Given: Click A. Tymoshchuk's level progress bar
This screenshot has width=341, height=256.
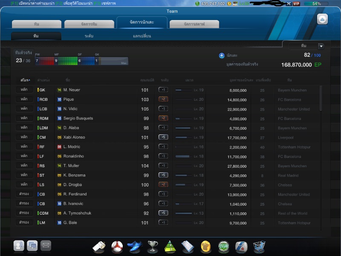Looking at the screenshot, I should (183, 213).
